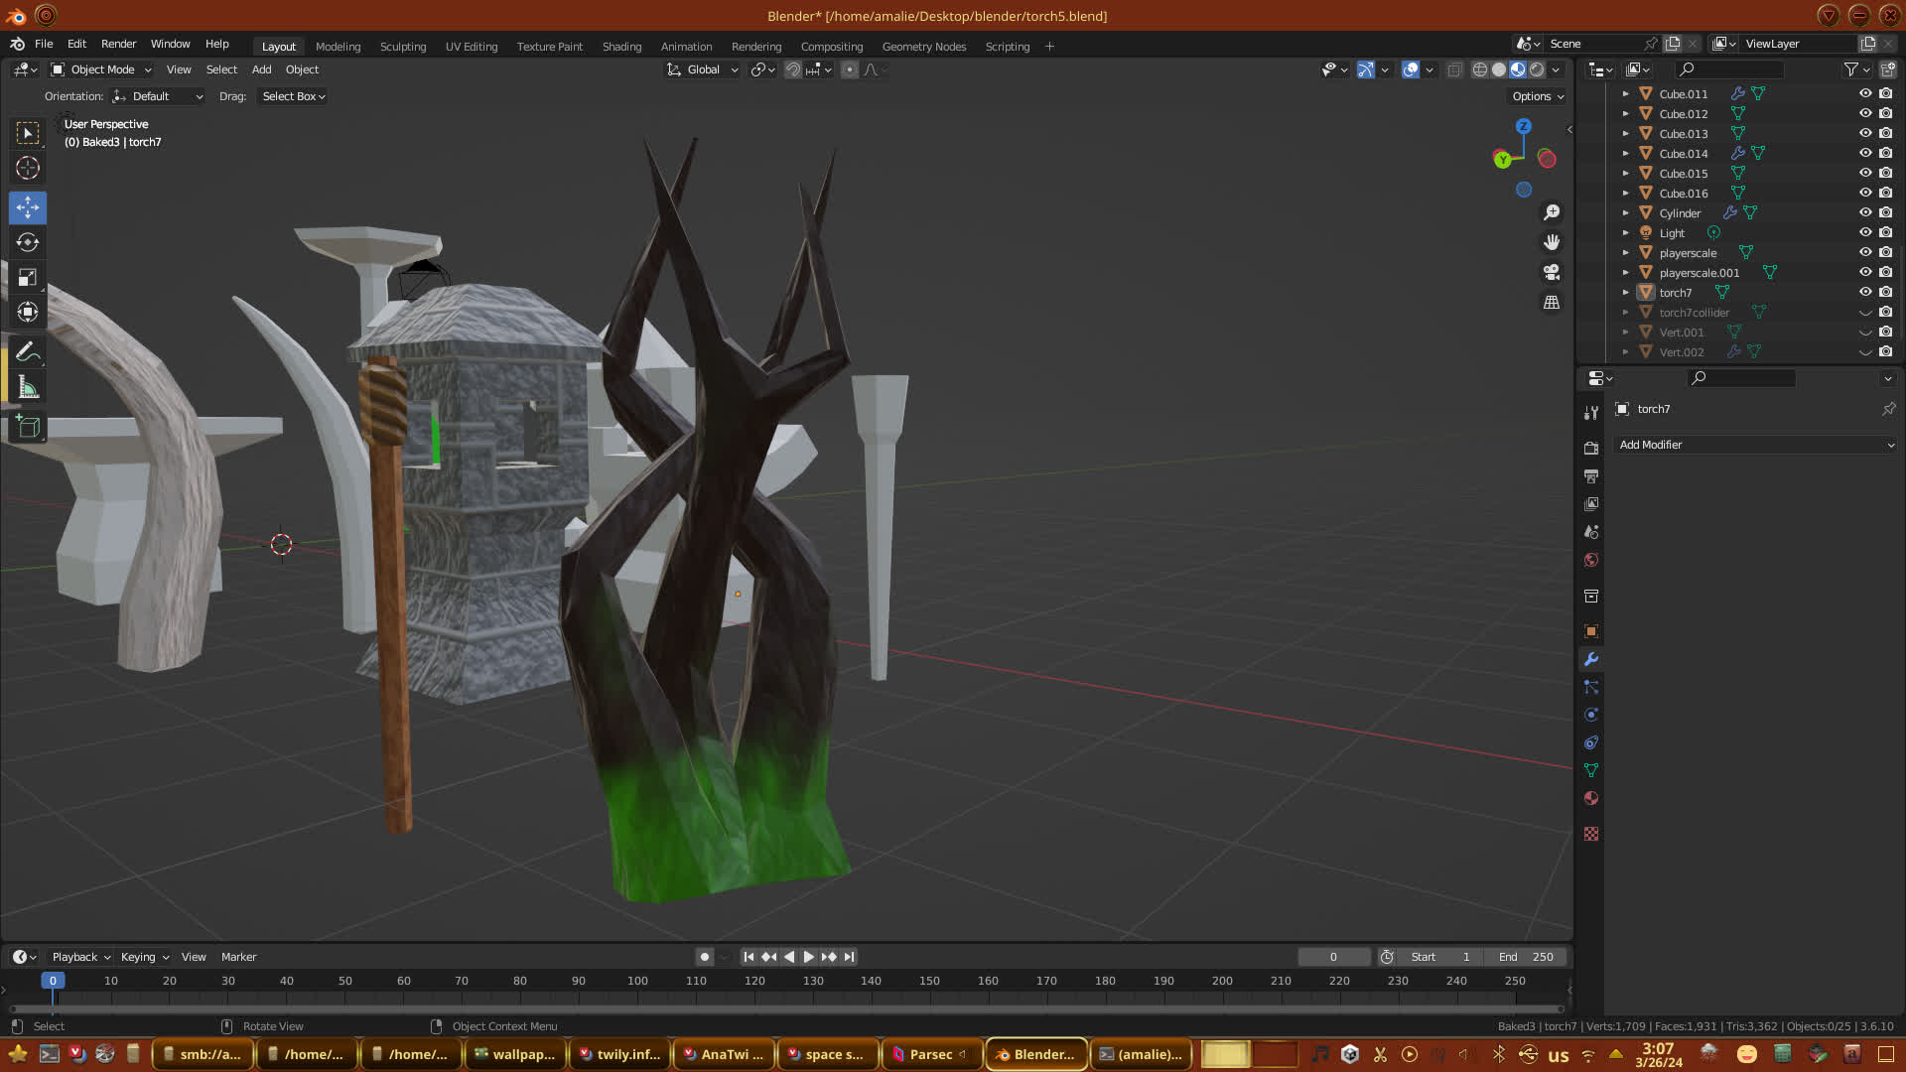Open the Material properties tab
1906x1072 pixels.
click(x=1591, y=798)
